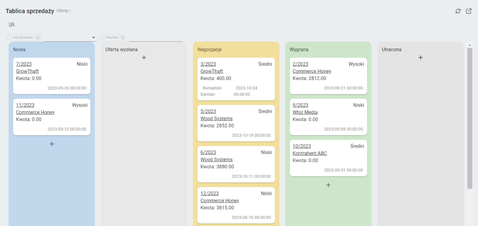Click the Nowa column header

[19, 49]
